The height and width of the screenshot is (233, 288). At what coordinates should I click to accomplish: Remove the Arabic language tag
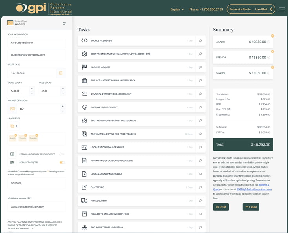click(16, 135)
